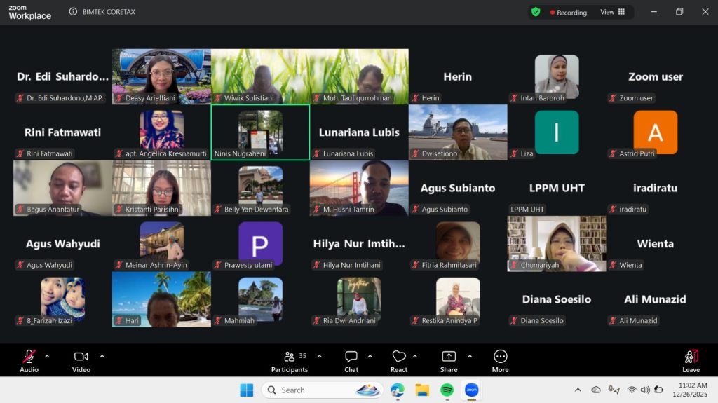Image resolution: width=718 pixels, height=403 pixels.
Task: Expand audio options arrow
Action: 47,356
